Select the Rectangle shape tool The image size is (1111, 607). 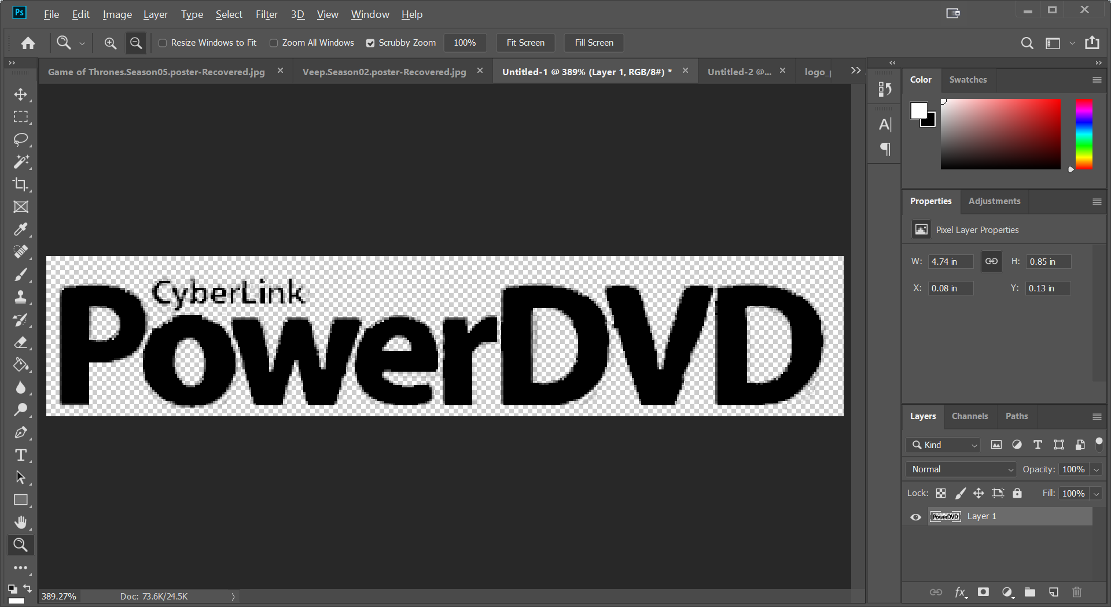21,500
